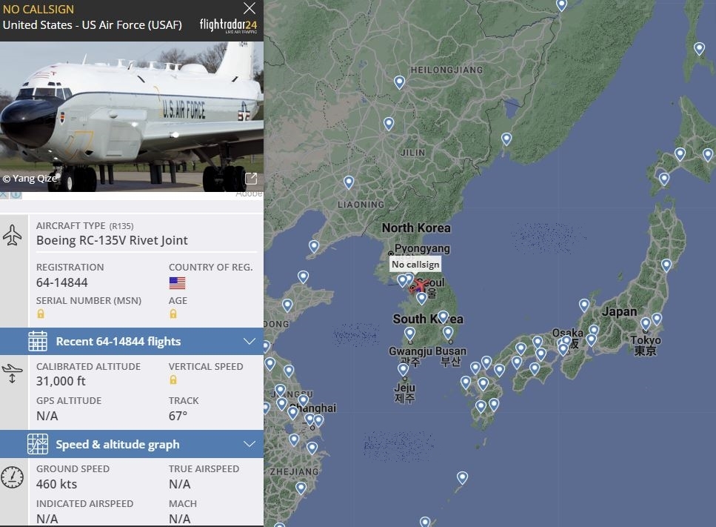Click the vertical speed lock icon
The height and width of the screenshot is (527, 716).
(x=173, y=379)
